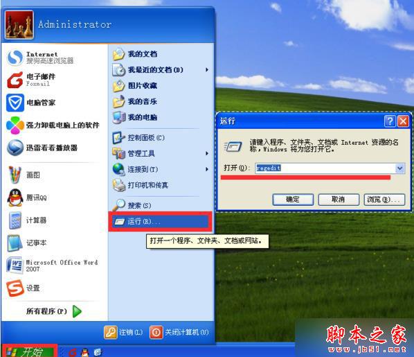Viewport: 414px width, 357px height.
Task: Open 电脑管家 shield icon
Action: (x=15, y=103)
